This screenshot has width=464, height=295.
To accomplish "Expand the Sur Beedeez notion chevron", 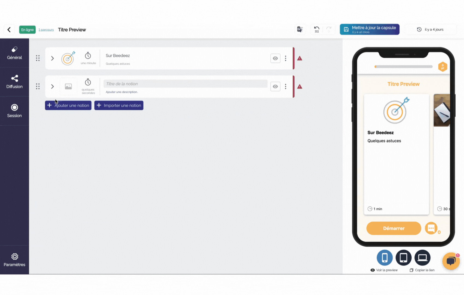I will [x=52, y=58].
